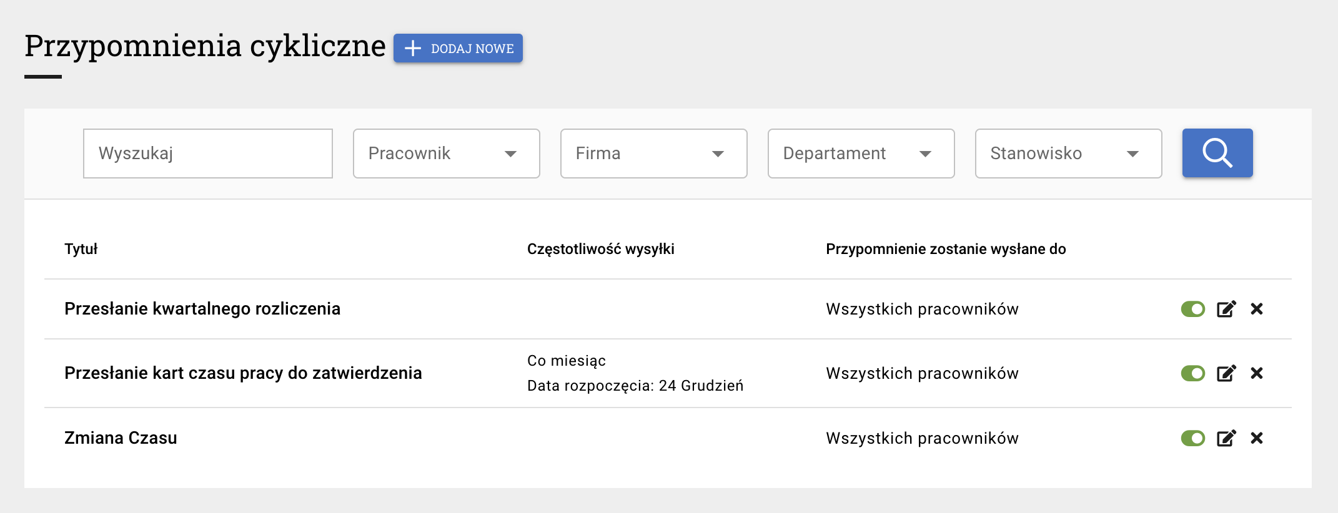Switch off 'Zmiana Czasu' reminder toggle

click(1192, 438)
